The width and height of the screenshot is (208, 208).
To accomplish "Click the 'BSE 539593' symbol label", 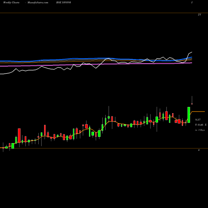I will pos(64,2).
